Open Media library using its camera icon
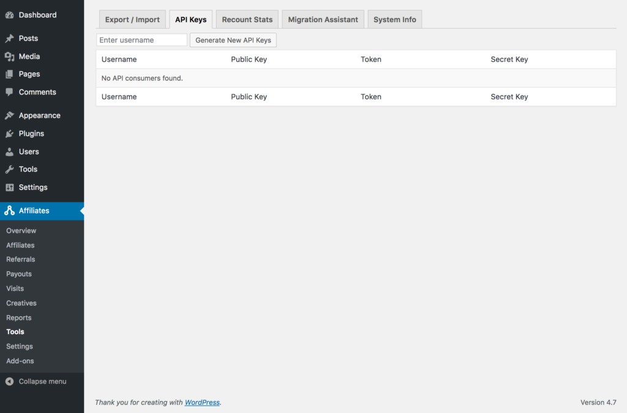Viewport: 627px width, 413px height. (x=11, y=56)
